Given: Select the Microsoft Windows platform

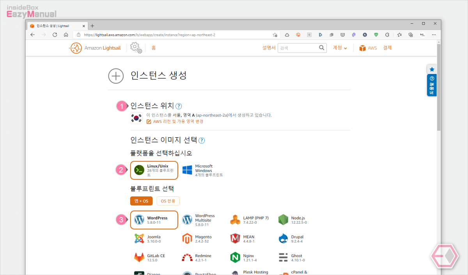Looking at the screenshot, I should pos(202,170).
